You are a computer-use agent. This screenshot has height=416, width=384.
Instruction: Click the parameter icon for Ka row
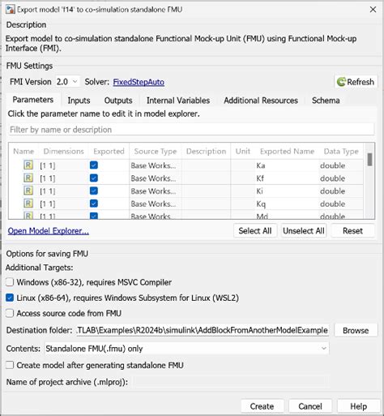[x=28, y=165]
